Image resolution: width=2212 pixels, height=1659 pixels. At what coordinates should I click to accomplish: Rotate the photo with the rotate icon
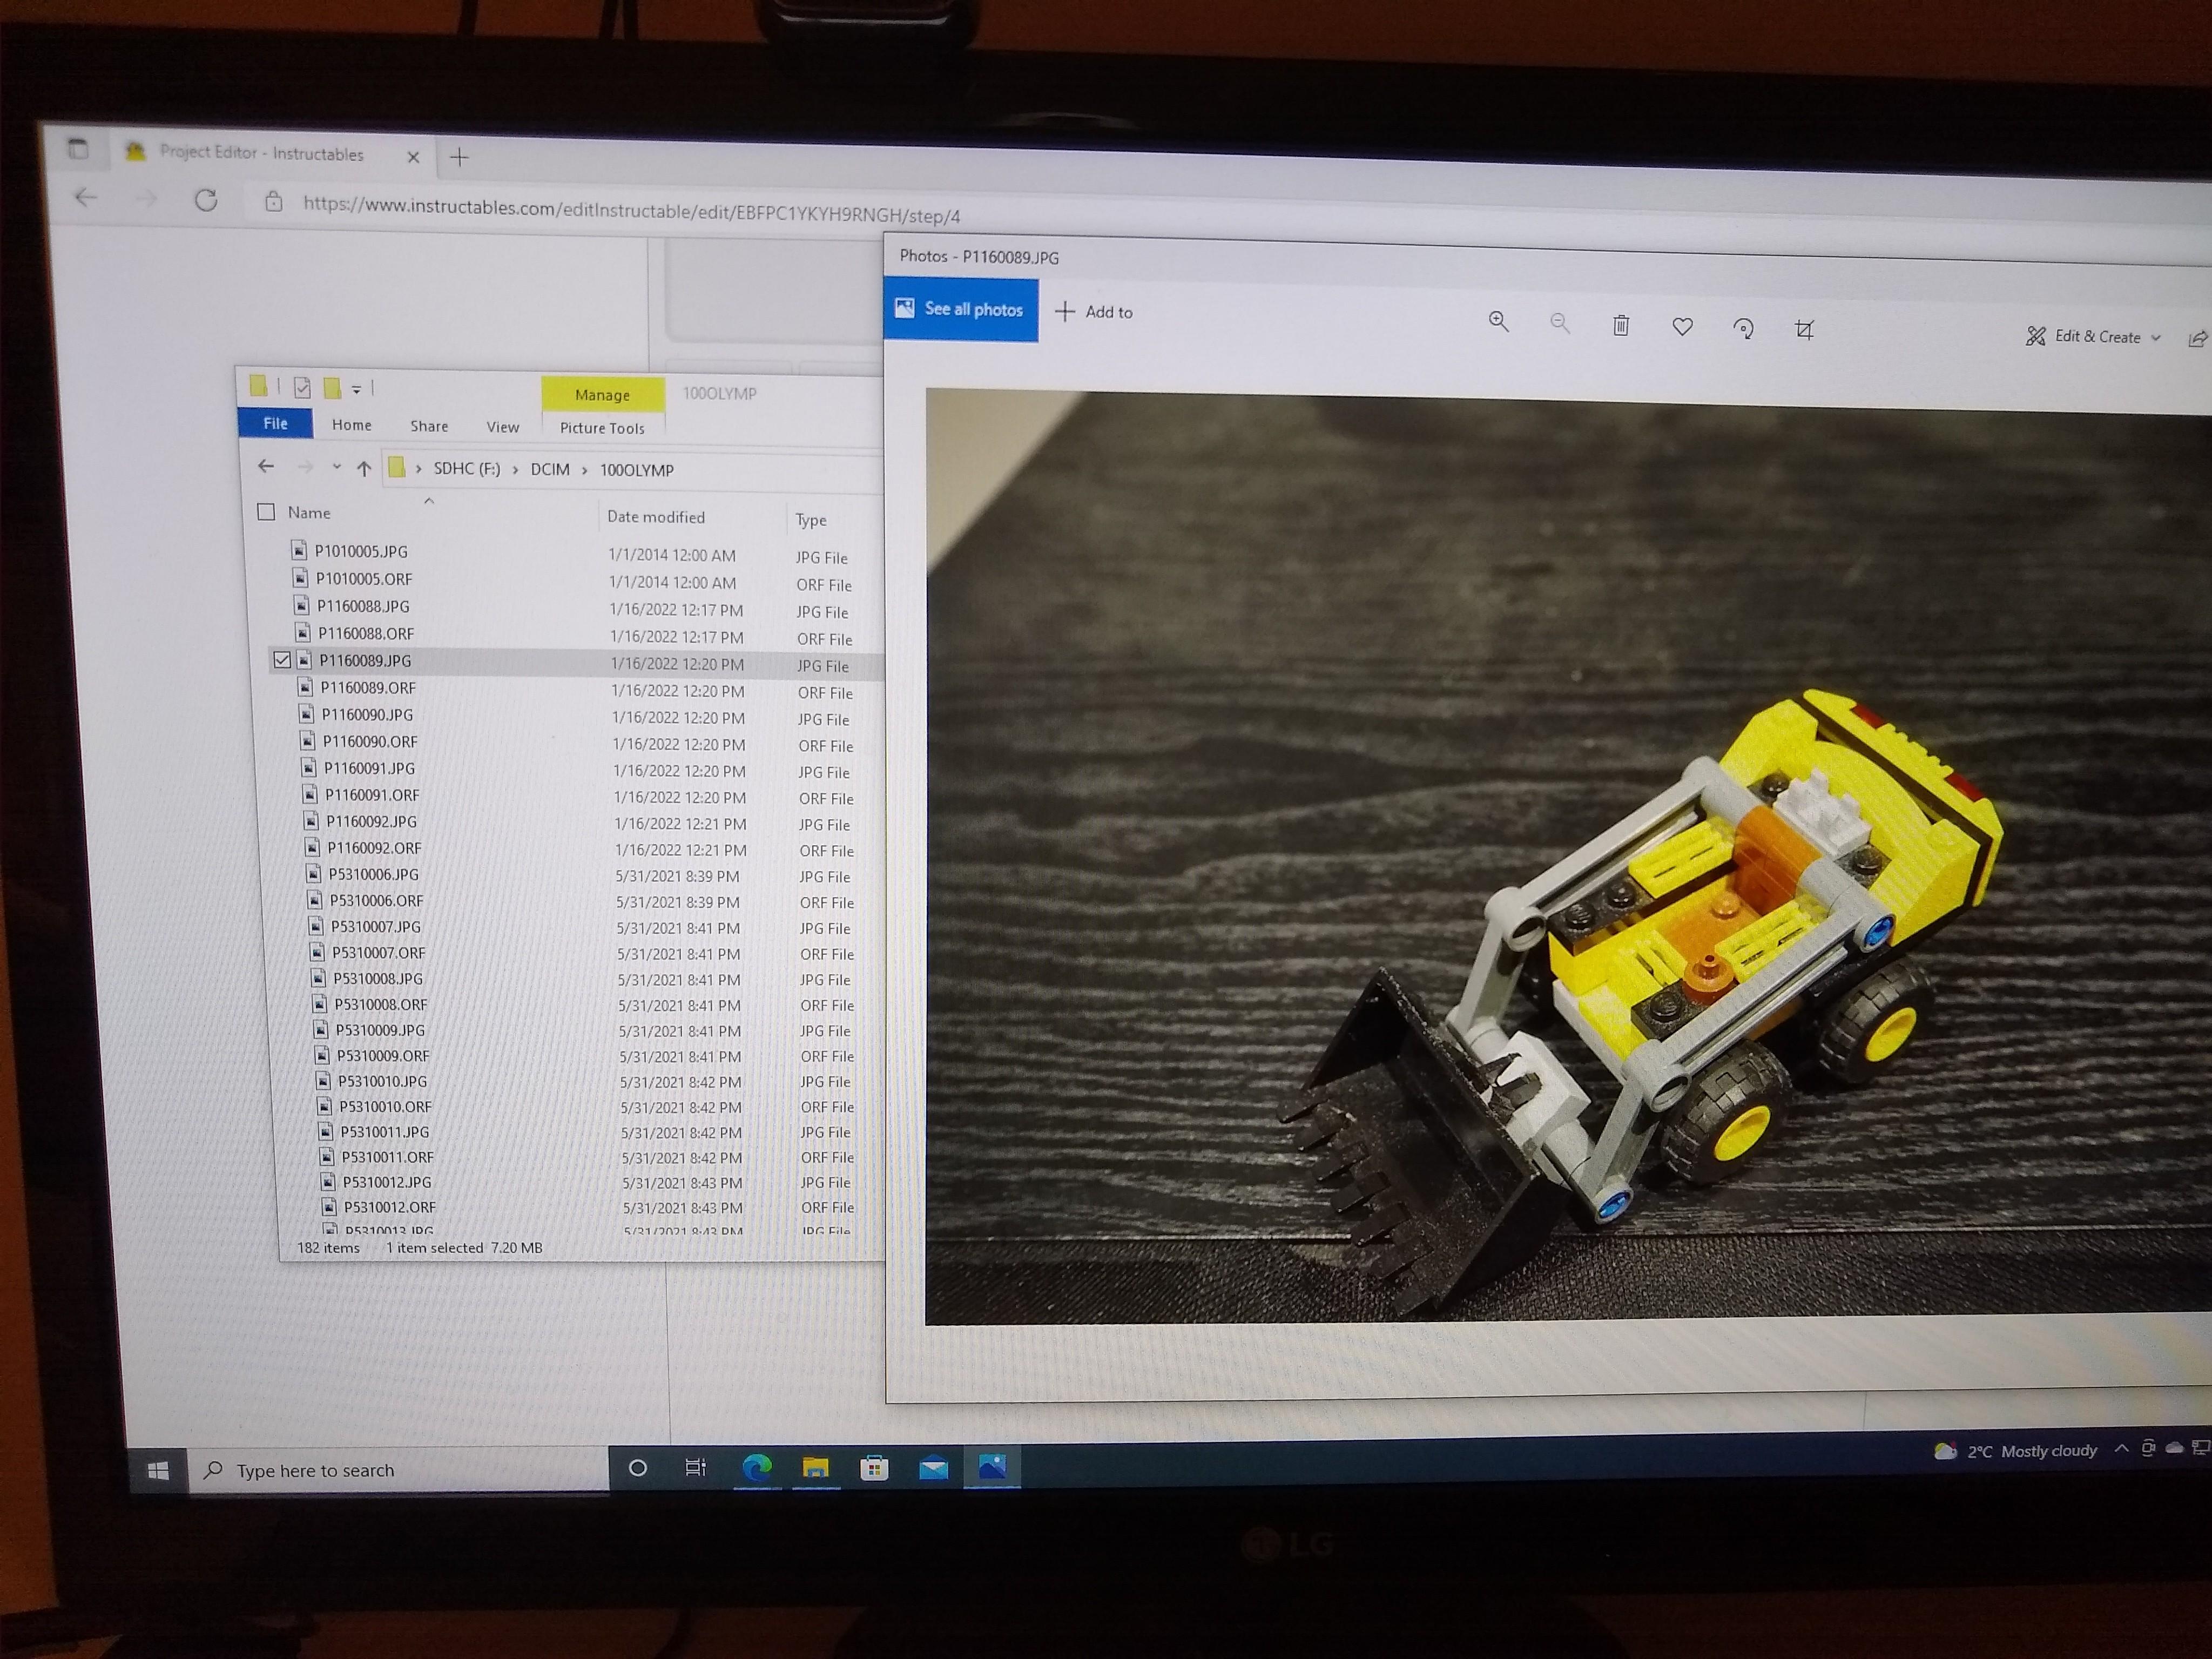[1743, 328]
